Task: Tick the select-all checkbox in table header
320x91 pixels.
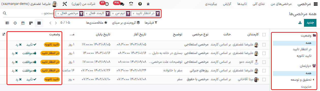Action: coord(264,35)
